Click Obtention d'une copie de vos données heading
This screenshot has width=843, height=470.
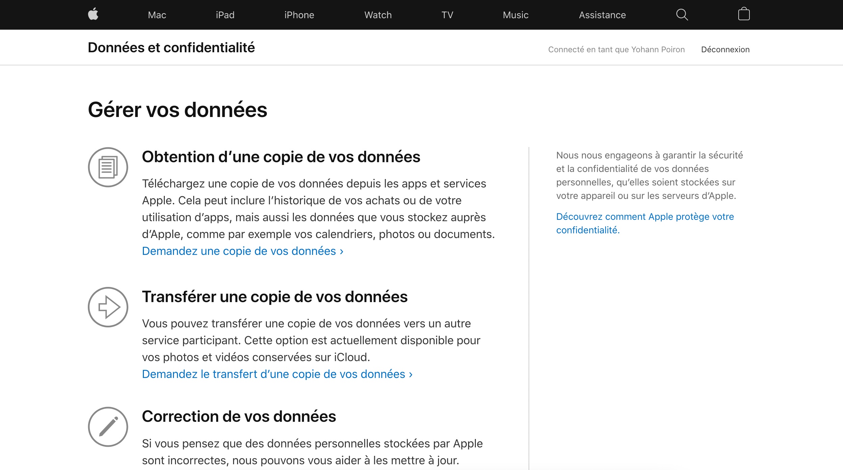281,157
